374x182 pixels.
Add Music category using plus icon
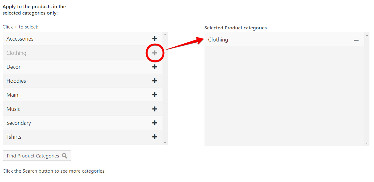click(x=155, y=109)
